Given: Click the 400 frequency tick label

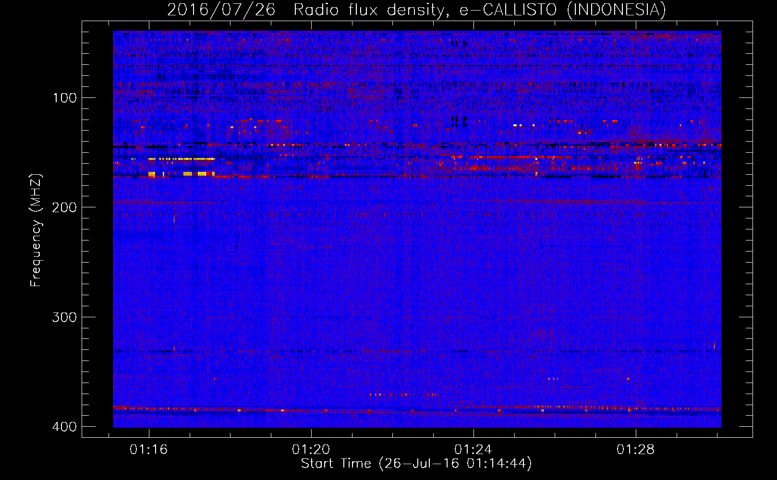Looking at the screenshot, I should click(x=64, y=427).
